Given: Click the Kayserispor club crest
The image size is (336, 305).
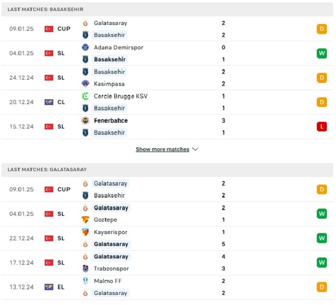Looking at the screenshot, I should [85, 232].
